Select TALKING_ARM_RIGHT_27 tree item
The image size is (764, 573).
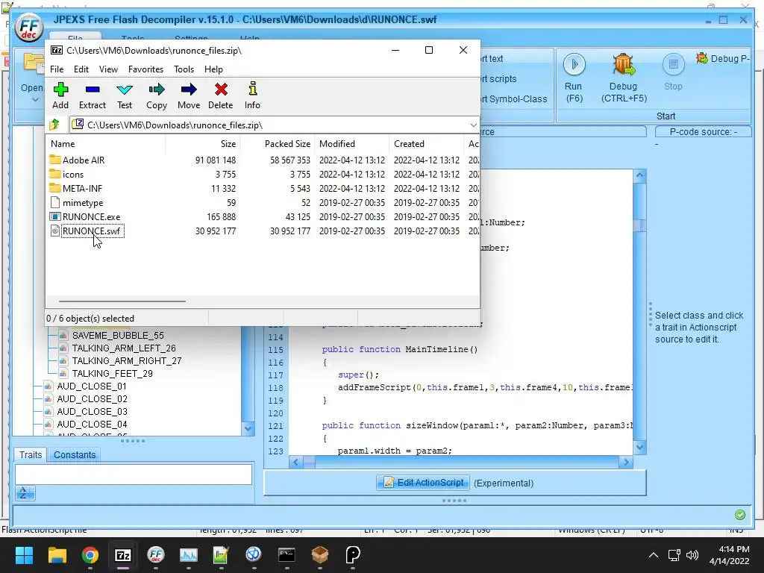coord(127,360)
